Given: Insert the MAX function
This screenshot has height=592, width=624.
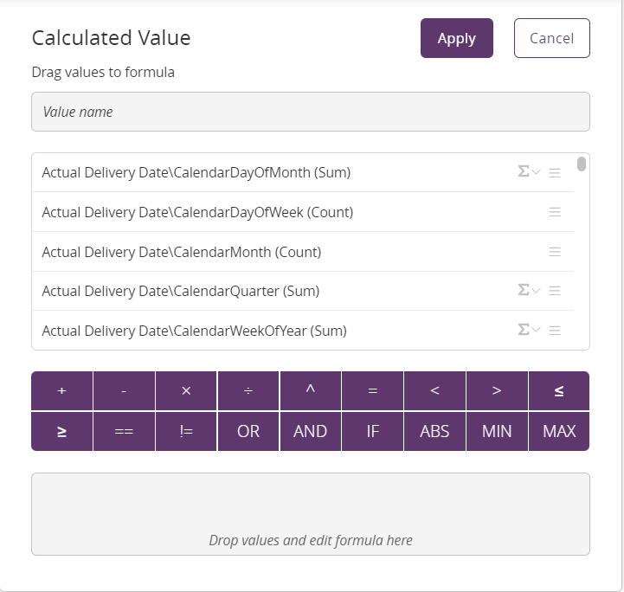Looking at the screenshot, I should tap(559, 431).
